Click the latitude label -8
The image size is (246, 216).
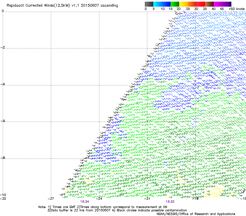[3, 158]
